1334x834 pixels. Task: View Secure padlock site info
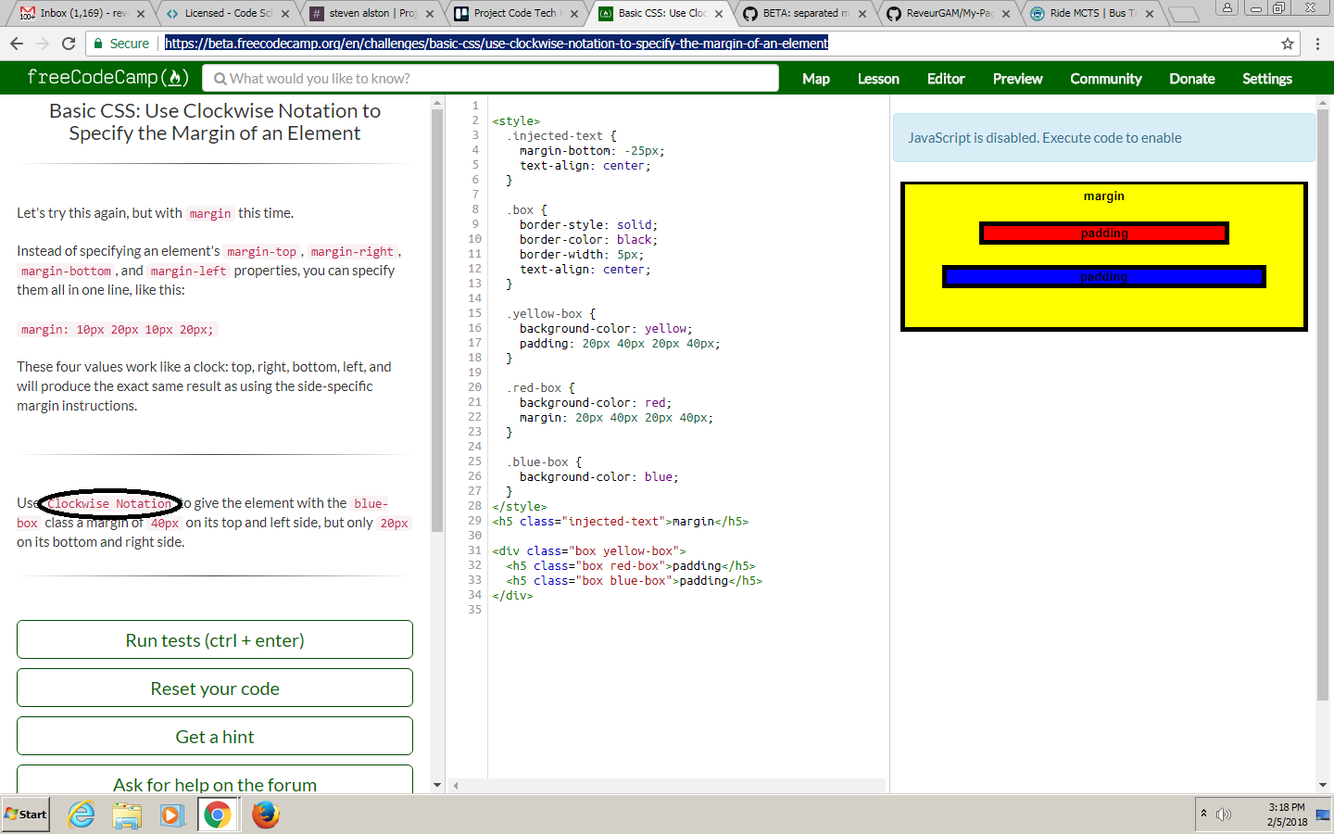[121, 44]
